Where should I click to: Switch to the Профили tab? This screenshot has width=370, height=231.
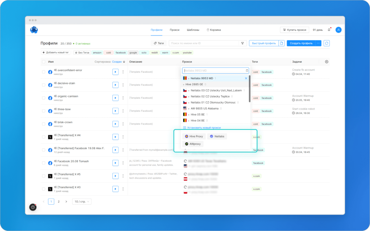(x=157, y=30)
